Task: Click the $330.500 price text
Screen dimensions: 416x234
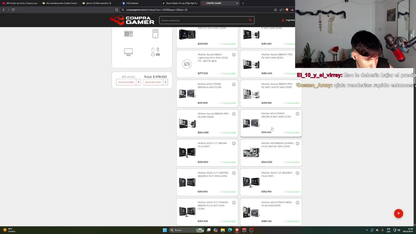Action: [203, 162]
